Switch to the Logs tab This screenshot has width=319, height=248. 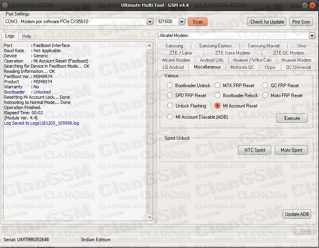pyautogui.click(x=10, y=36)
